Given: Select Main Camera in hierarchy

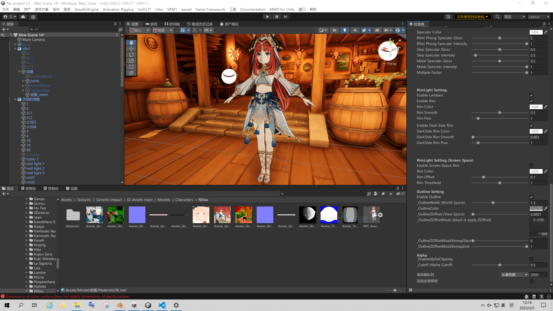Looking at the screenshot, I should [x=33, y=39].
